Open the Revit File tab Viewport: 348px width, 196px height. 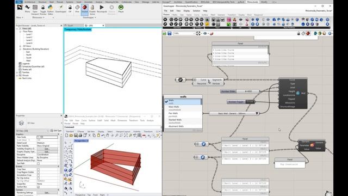tap(19, 2)
